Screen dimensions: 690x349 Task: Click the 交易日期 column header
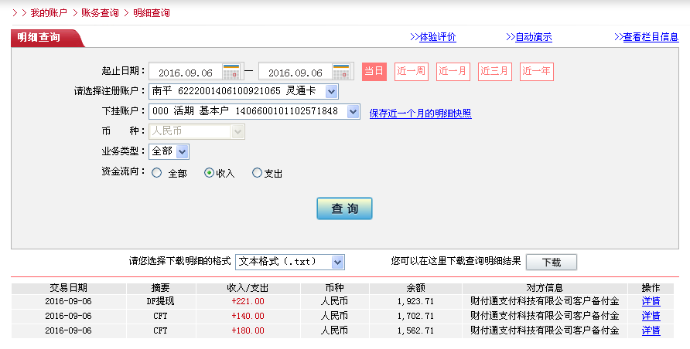(69, 288)
